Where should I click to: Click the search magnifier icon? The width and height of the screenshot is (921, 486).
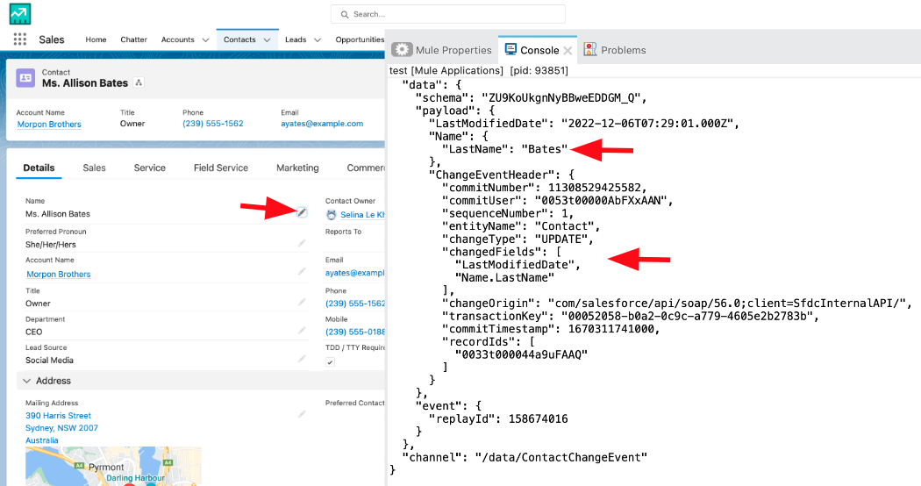[345, 14]
